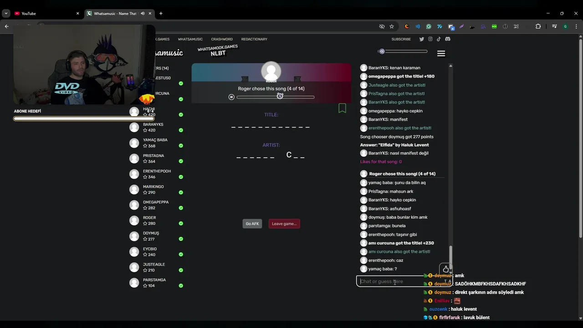This screenshot has height=328, width=583.
Task: Adjust the volume slider track
Action: [405, 51]
